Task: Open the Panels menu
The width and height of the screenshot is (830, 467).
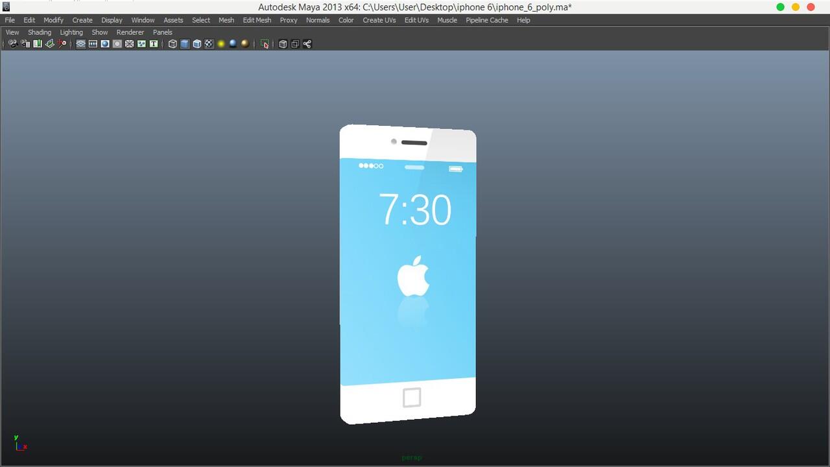Action: pos(163,32)
